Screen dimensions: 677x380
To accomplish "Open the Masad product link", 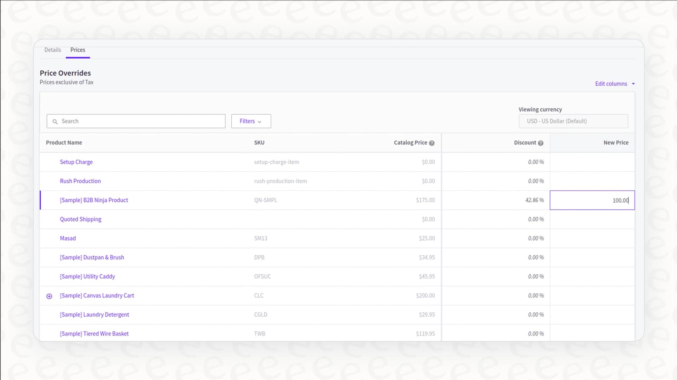I will pos(68,238).
